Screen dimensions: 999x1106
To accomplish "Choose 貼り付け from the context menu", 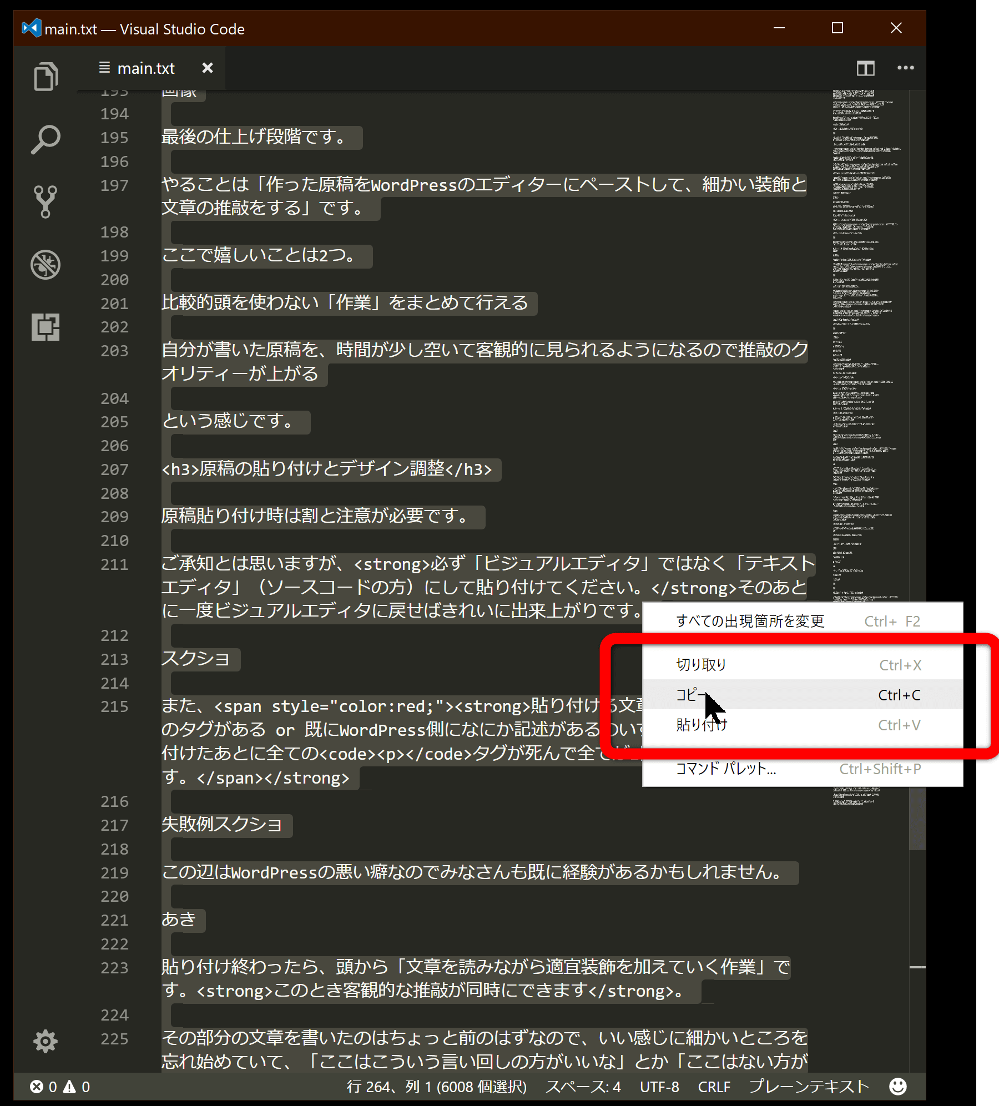I will tap(803, 724).
